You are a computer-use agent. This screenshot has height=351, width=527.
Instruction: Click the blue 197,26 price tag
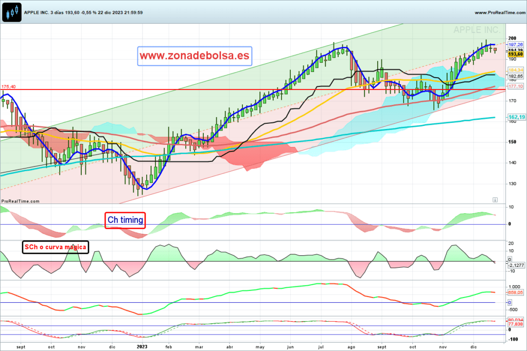point(516,45)
